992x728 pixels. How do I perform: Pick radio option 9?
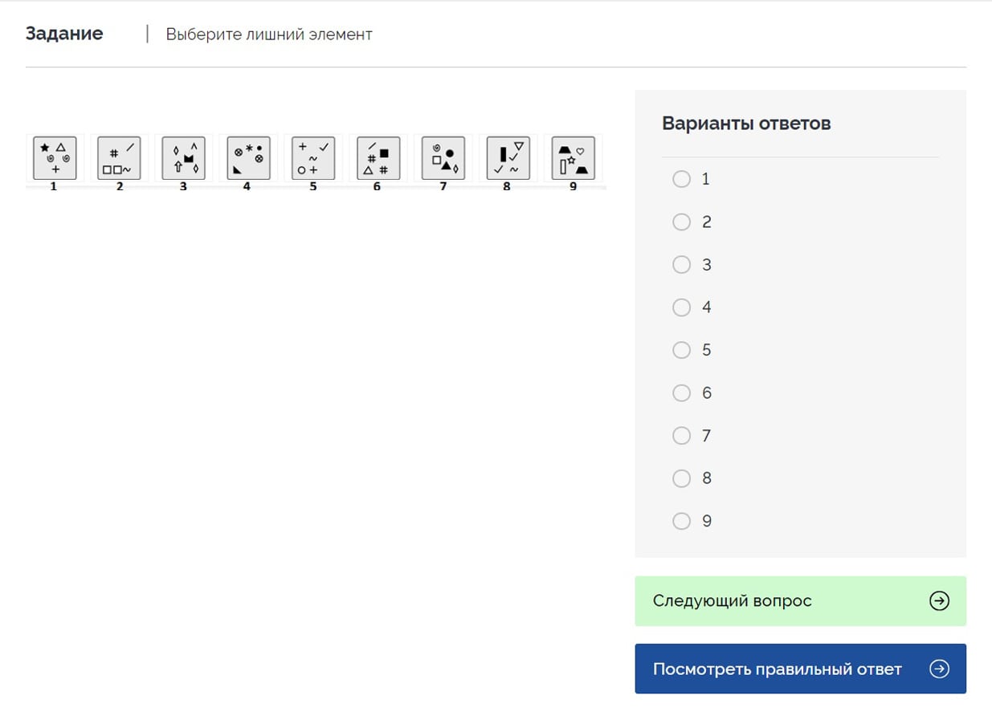coord(681,521)
